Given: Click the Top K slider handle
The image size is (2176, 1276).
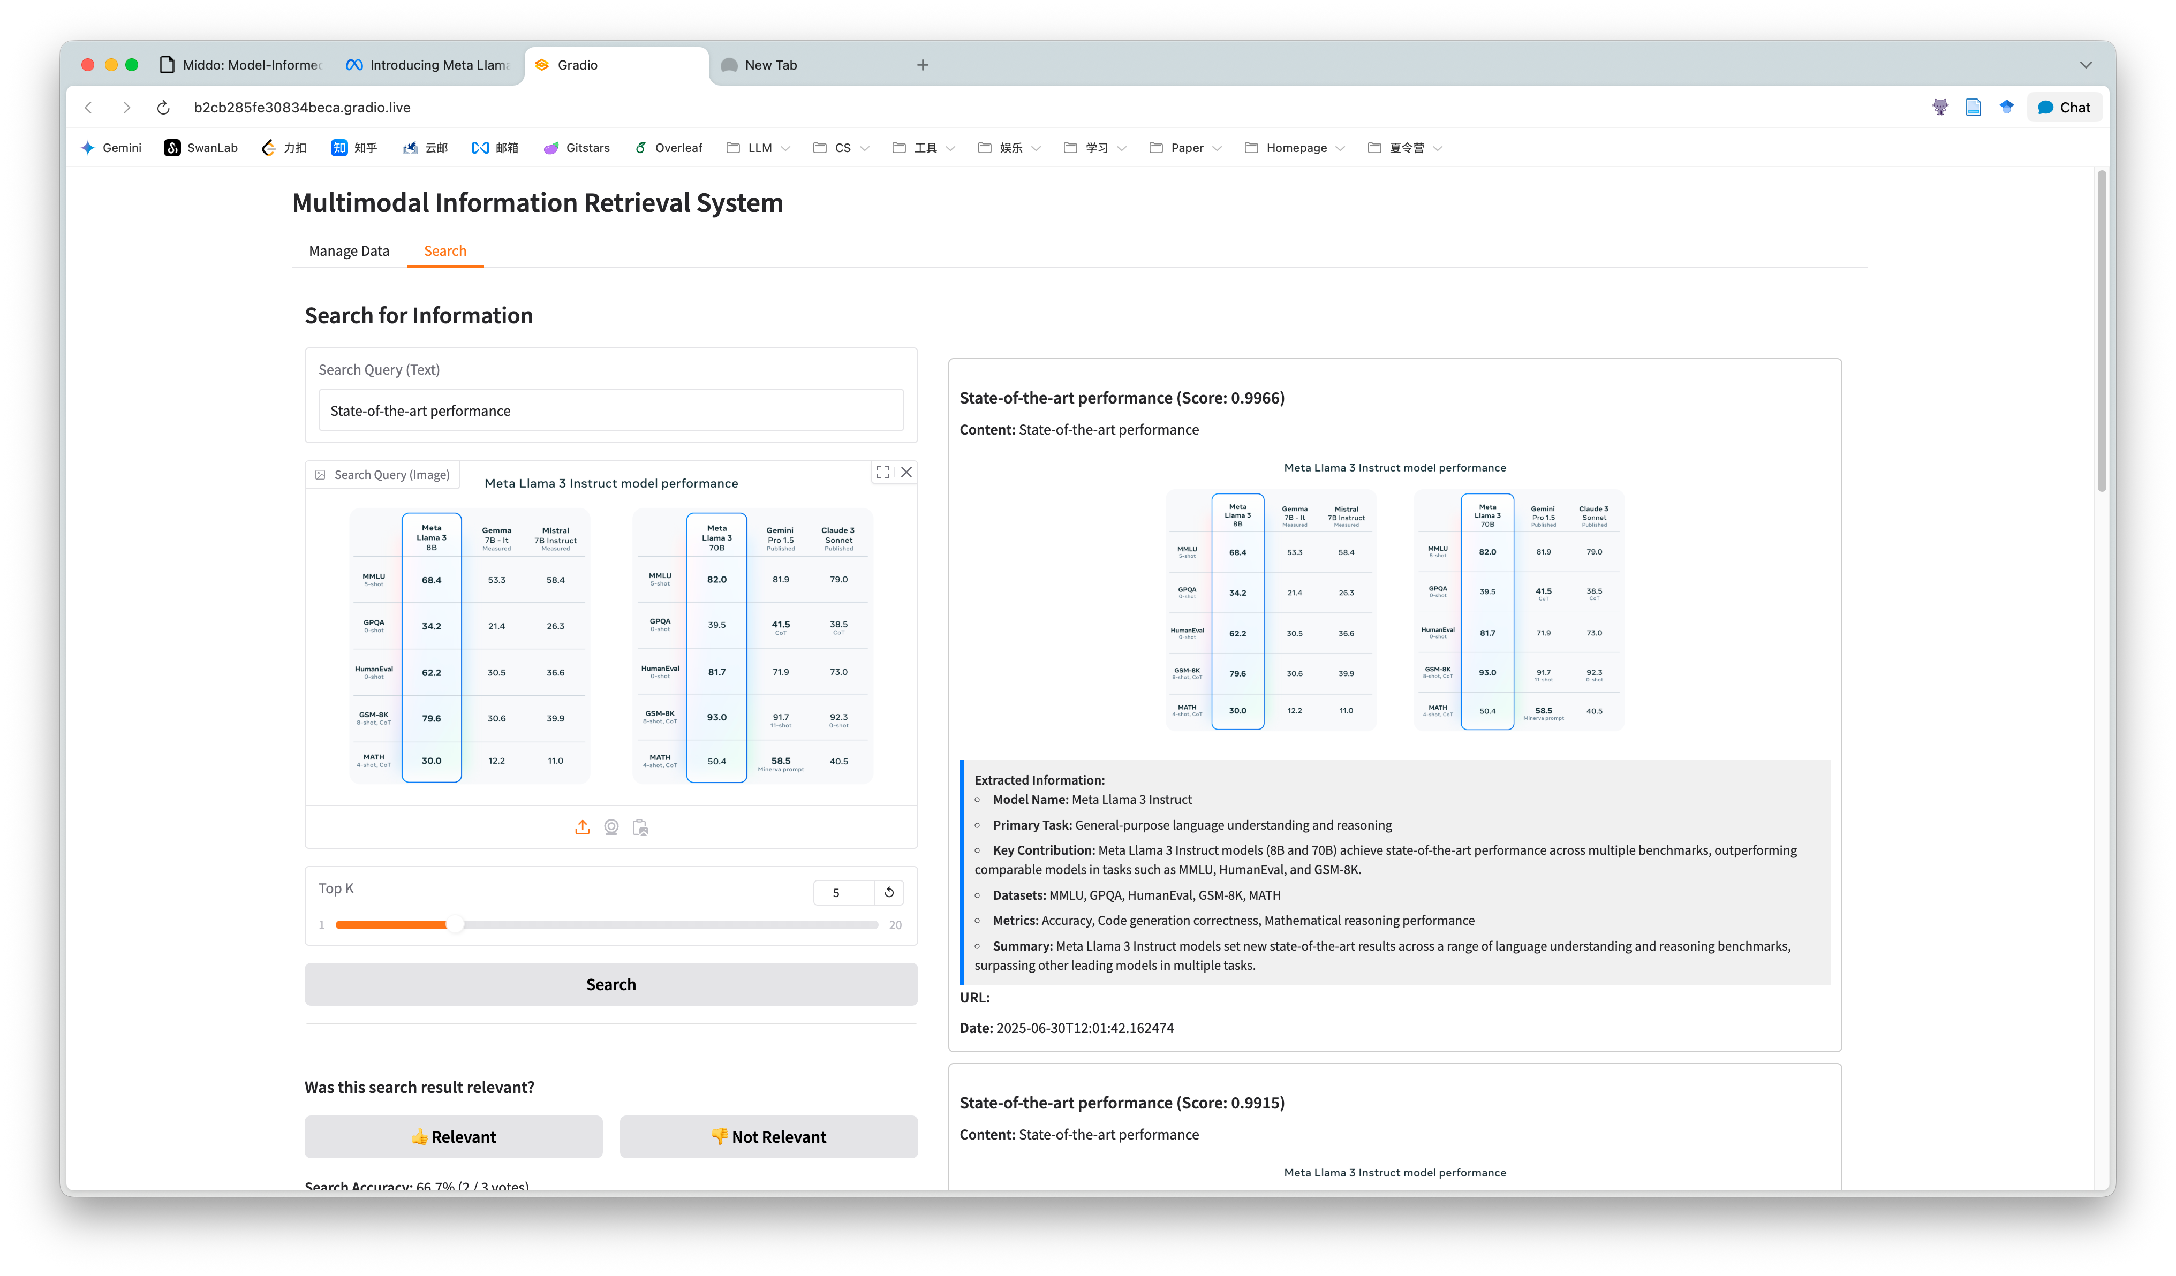Looking at the screenshot, I should click(x=455, y=925).
